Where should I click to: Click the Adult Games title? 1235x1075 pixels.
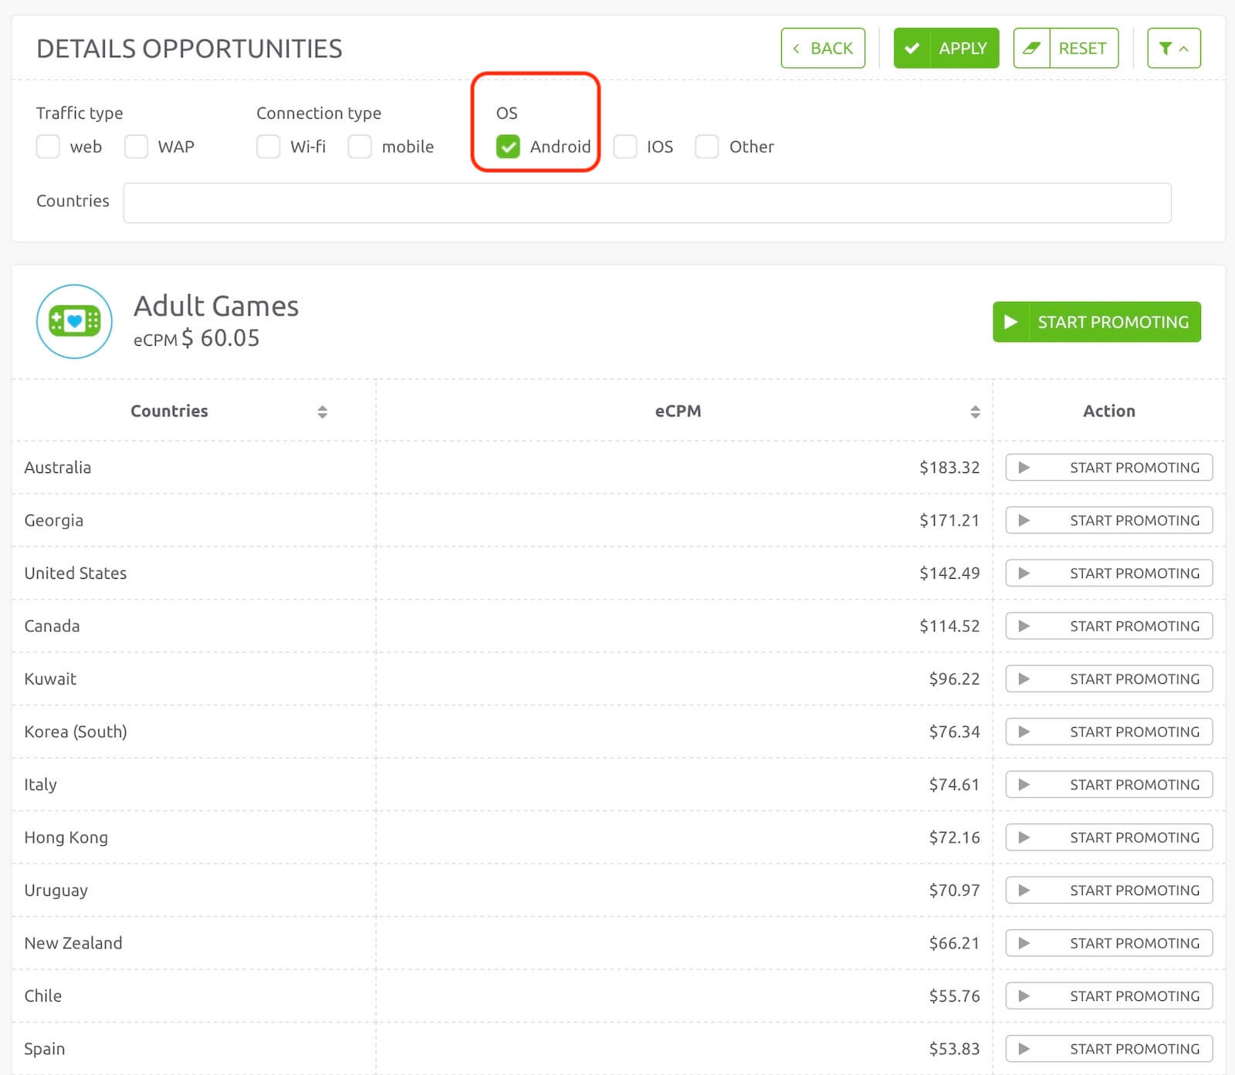point(216,306)
